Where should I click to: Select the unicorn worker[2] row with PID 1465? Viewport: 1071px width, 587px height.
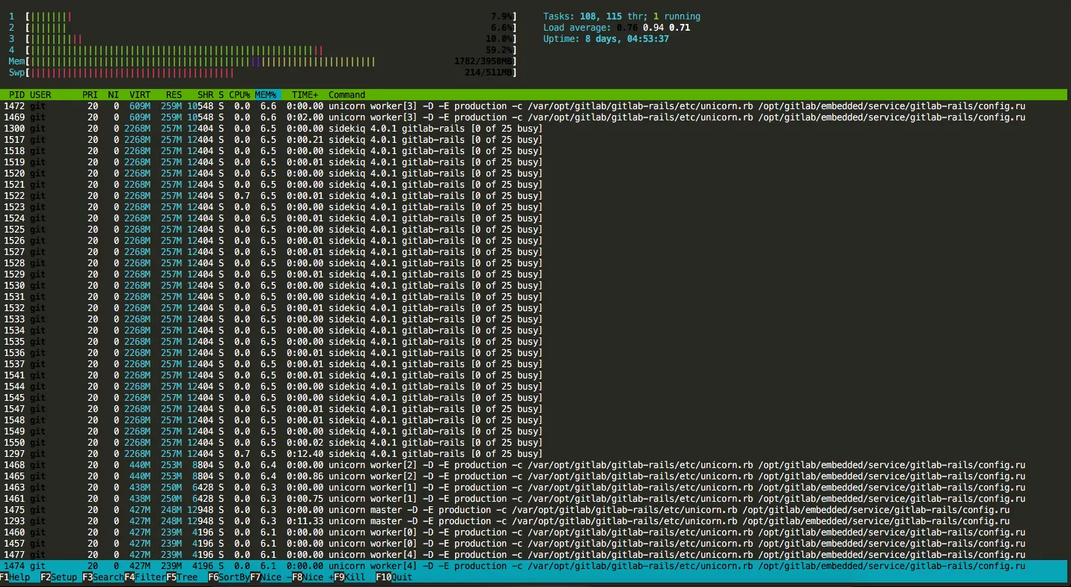(x=535, y=476)
